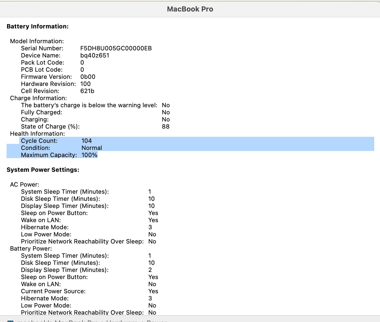
Task: Select the Firmware Version value 0b00
Action: tap(88, 77)
